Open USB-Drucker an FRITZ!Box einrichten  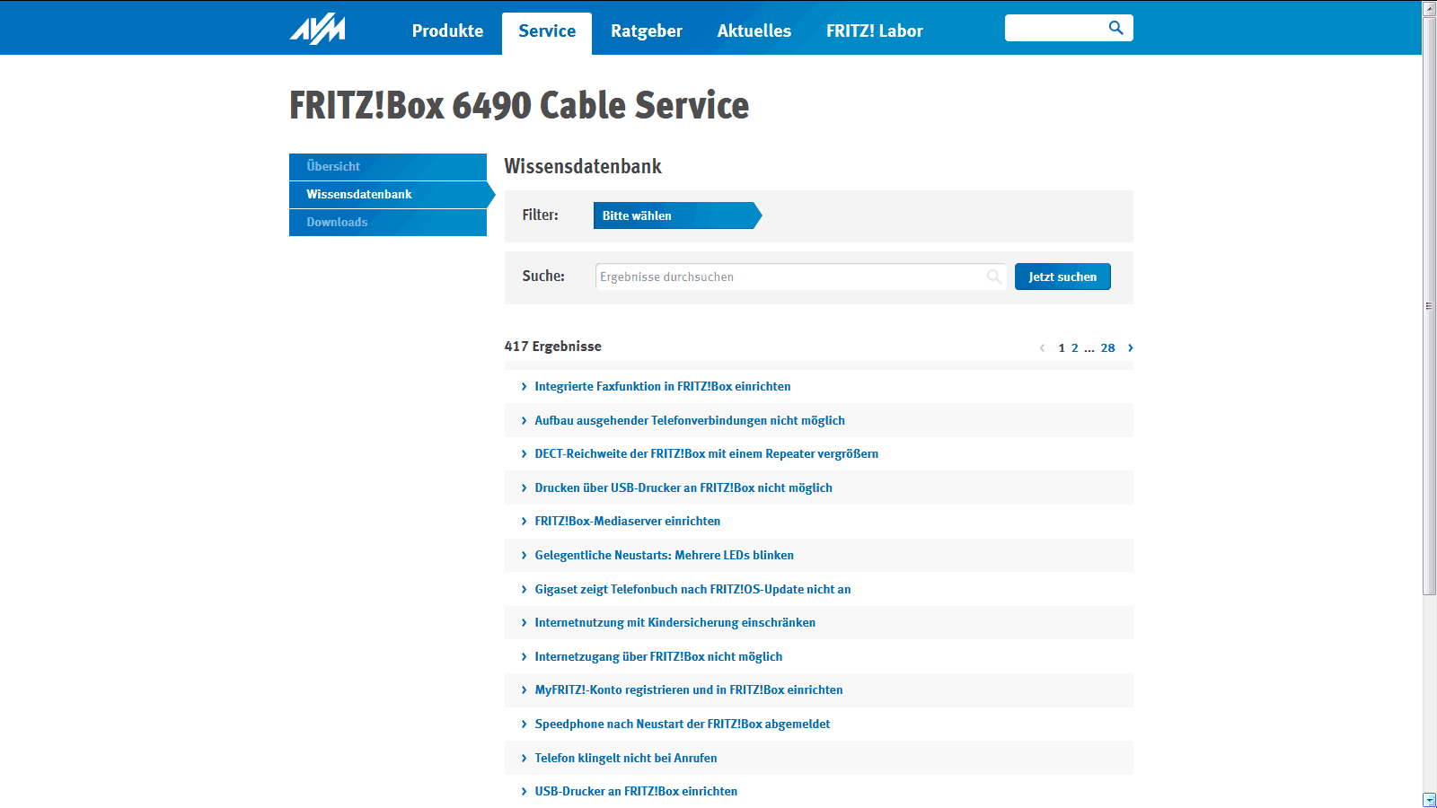point(636,792)
